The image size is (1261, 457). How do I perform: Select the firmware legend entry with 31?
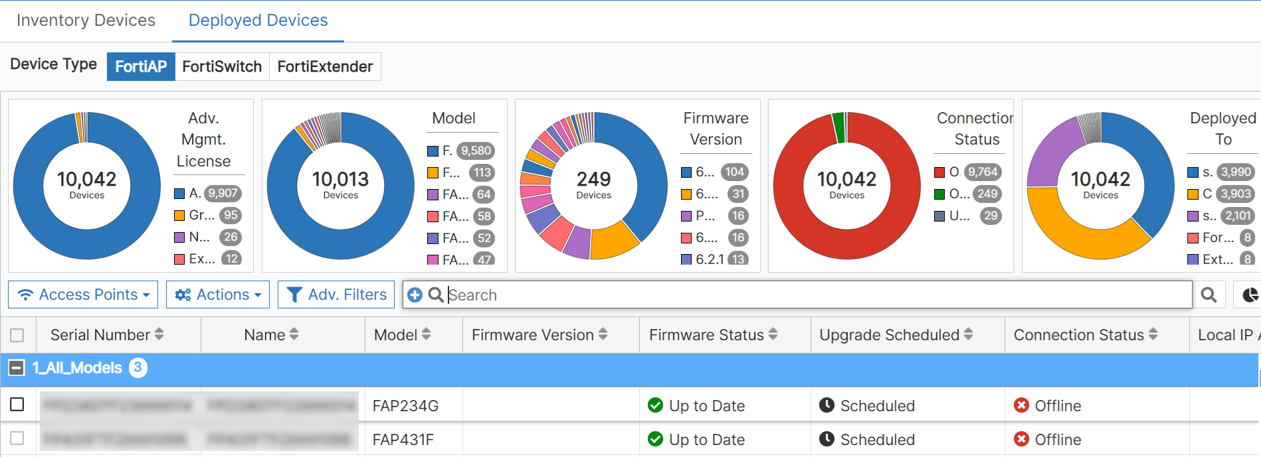[x=715, y=194]
